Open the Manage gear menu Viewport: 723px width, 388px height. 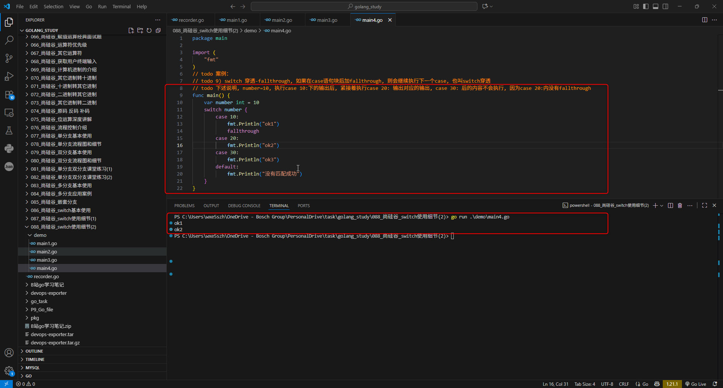point(9,371)
